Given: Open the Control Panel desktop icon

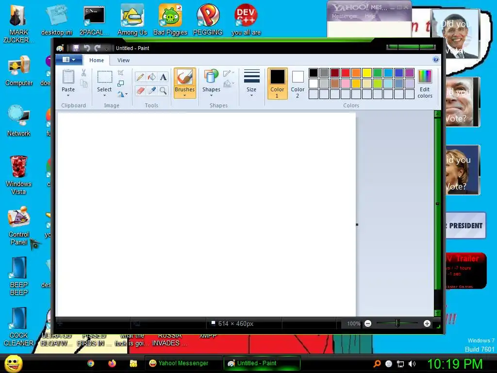Looking at the screenshot, I should tap(19, 225).
